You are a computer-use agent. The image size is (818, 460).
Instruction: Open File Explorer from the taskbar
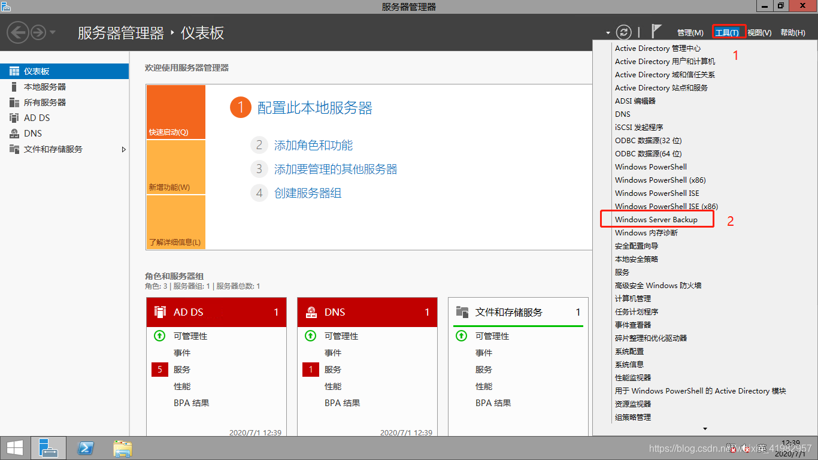tap(123, 448)
